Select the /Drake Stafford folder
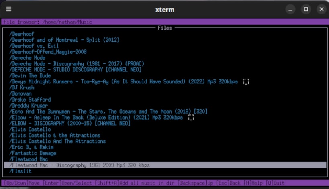The height and width of the screenshot is (189, 329). (x=30, y=100)
